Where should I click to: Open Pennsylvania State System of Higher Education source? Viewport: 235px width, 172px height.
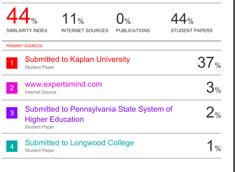pos(99,114)
